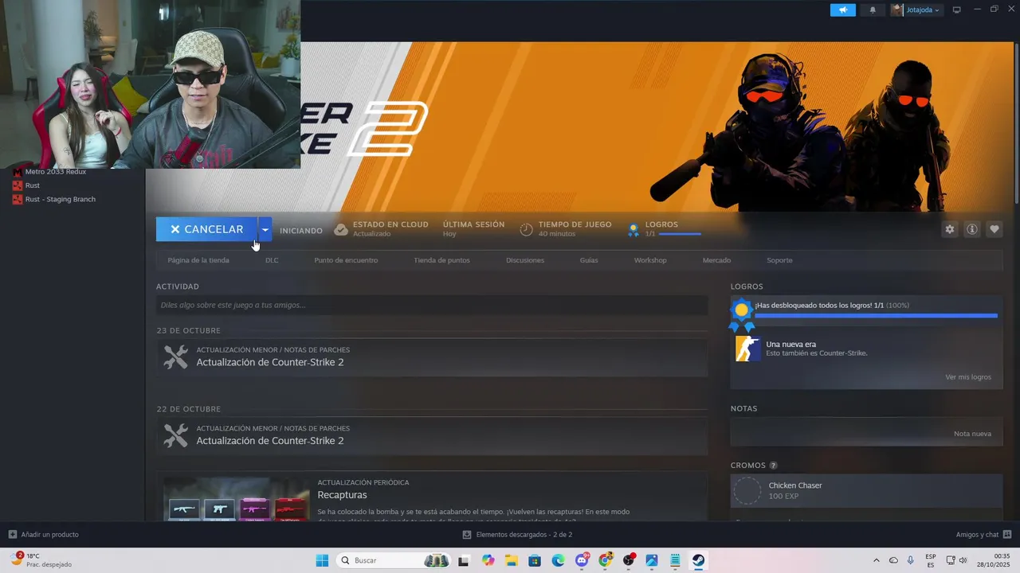Click the Cromos help question mark
Viewport: 1020px width, 573px height.
773,466
